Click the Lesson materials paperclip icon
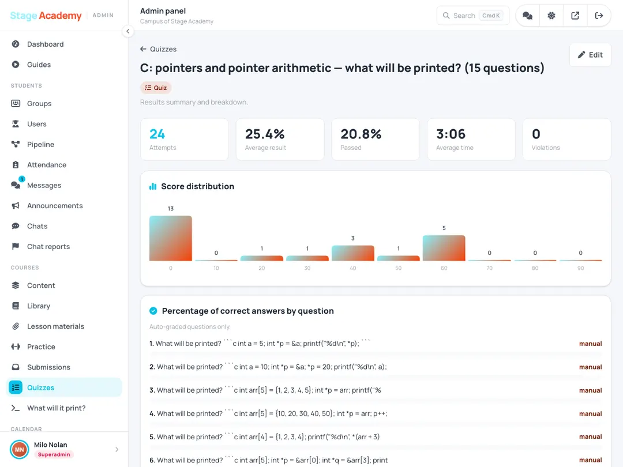The image size is (623, 467). [x=16, y=326]
